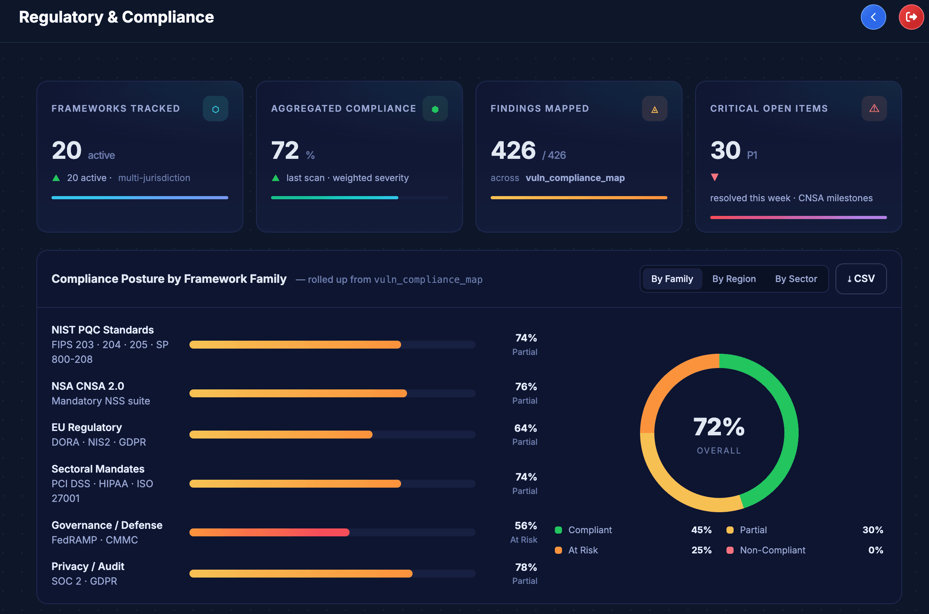929x614 pixels.
Task: Click the green up arrow beside 20 active
Action: coord(56,178)
